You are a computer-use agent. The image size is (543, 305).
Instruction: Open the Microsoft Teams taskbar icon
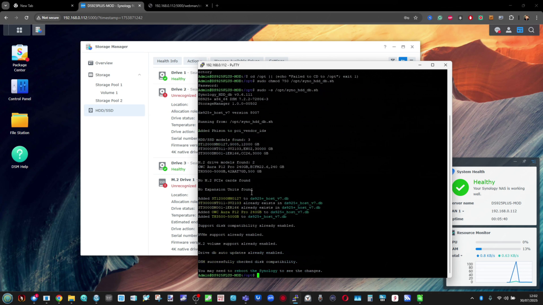coord(245,298)
